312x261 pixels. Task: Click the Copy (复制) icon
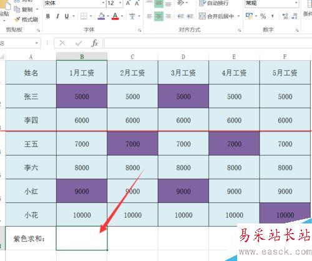tap(17, 9)
